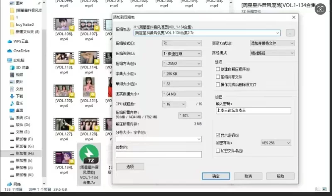Viewport: 332px width, 196px height.
Task: Uncheck the 显示密码 checkbox
Action: (x=218, y=135)
